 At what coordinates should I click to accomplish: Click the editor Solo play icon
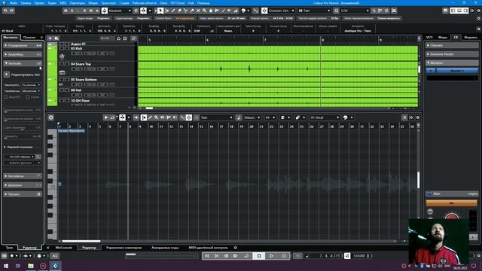click(105, 117)
